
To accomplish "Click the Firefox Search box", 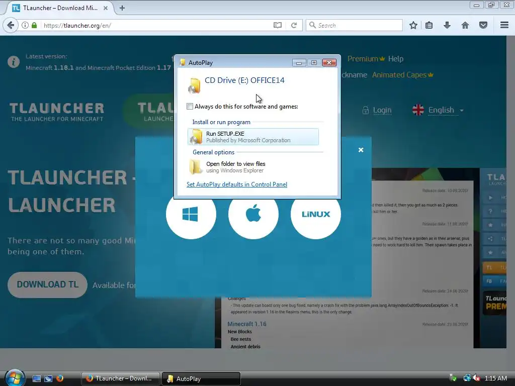I will click(354, 25).
